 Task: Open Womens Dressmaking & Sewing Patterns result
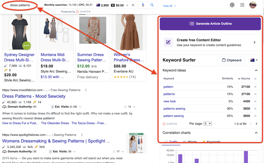click(56, 141)
